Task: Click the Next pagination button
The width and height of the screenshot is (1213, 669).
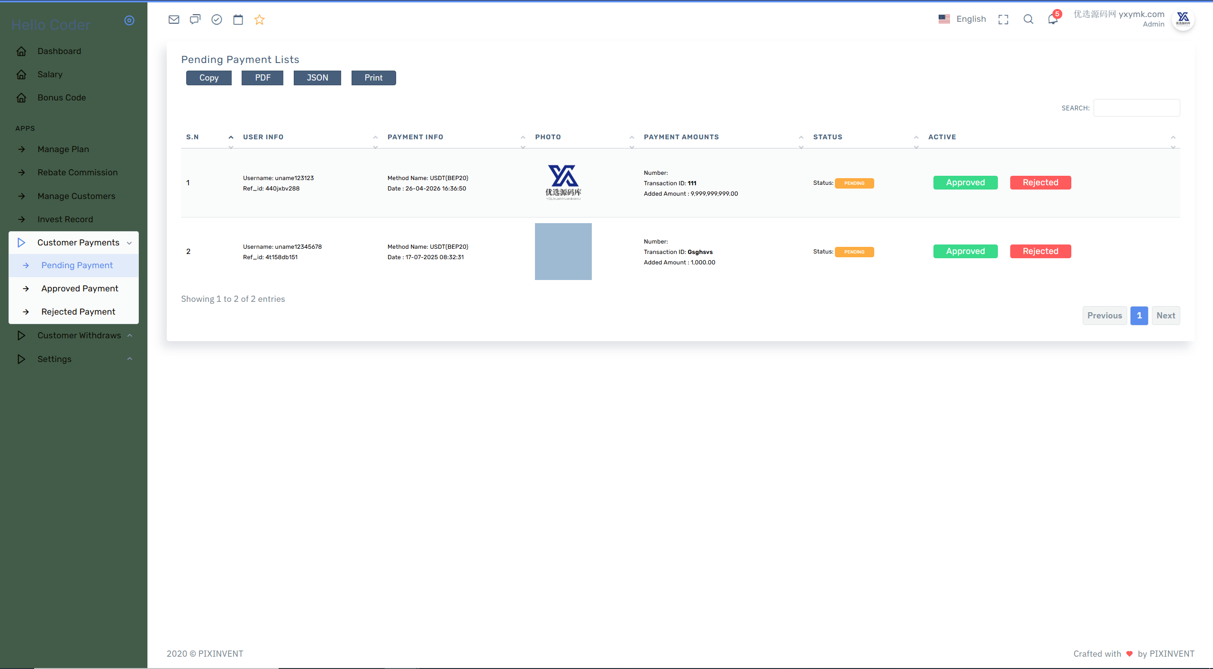Action: (1166, 316)
